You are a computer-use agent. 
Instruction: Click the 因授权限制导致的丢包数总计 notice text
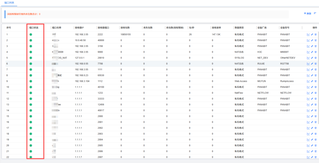[24, 14]
